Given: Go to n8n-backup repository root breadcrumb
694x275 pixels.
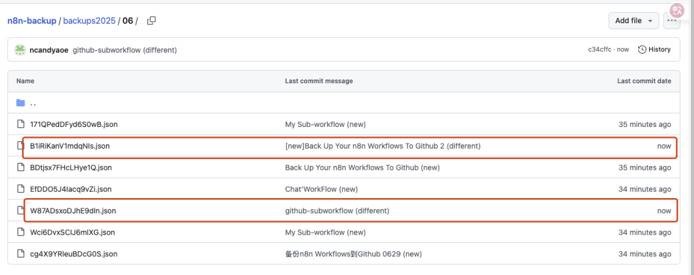Looking at the screenshot, I should click(32, 21).
